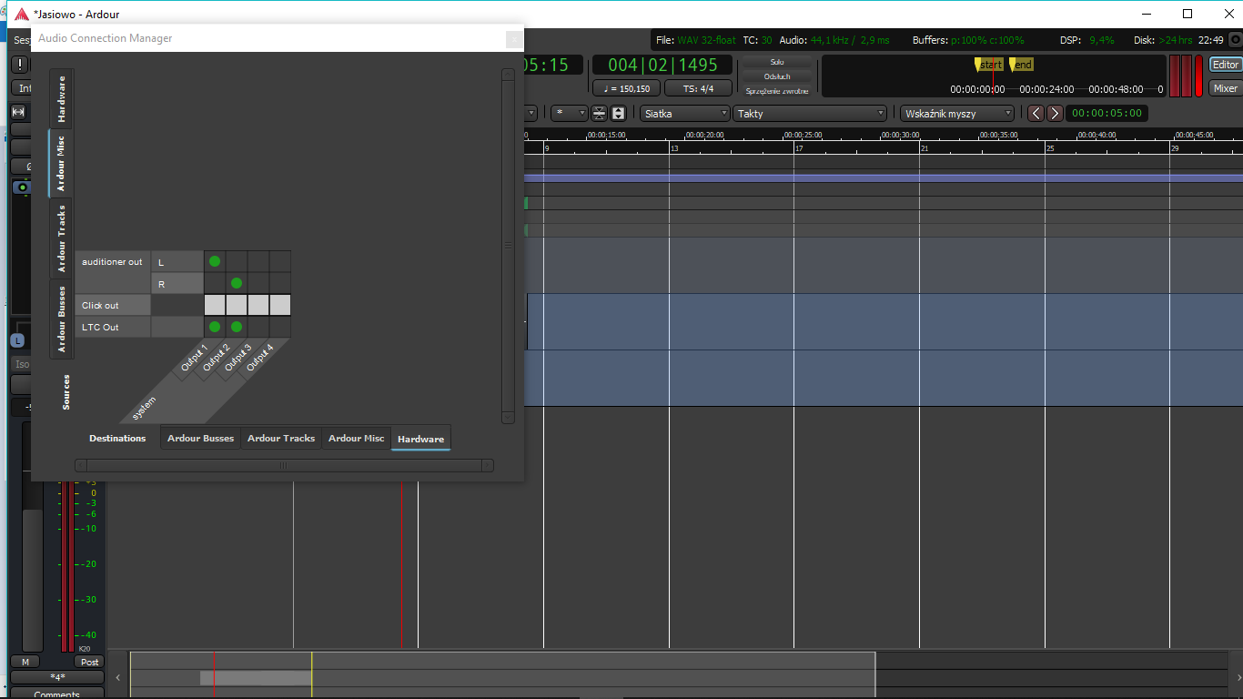Click the *4* strip name button
1243x699 pixels.
57,677
